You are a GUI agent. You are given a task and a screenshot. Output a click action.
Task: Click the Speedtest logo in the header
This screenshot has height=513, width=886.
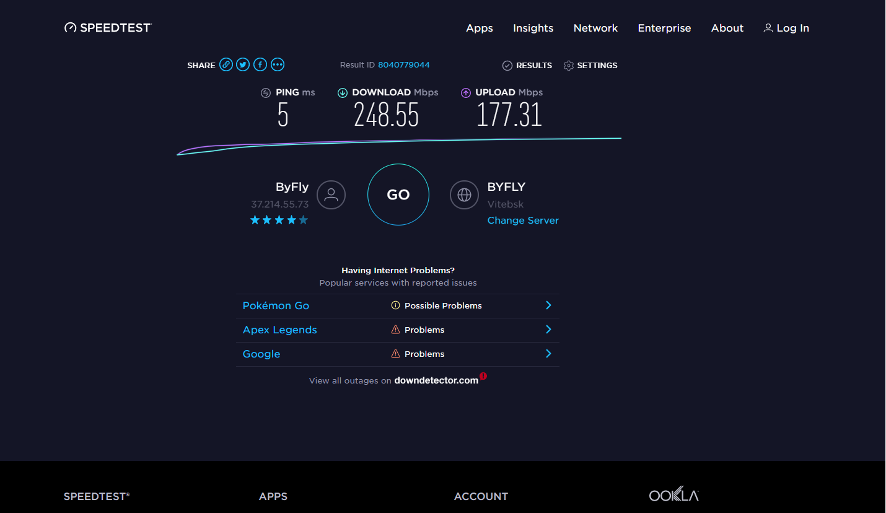point(108,28)
